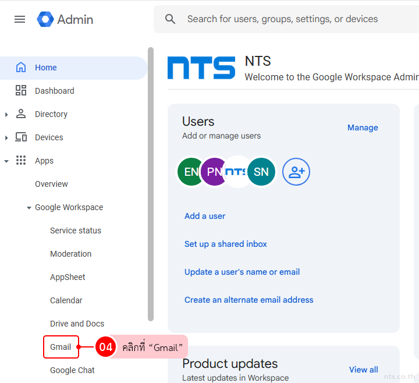Screen dimensions: 419x383
Task: Expand the Devices tree arrow
Action: tap(6, 138)
